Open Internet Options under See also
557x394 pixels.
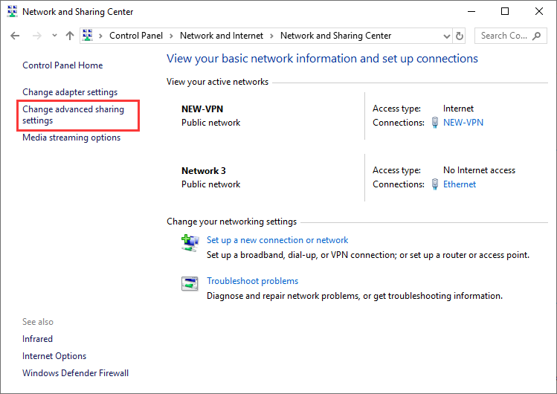coord(54,356)
